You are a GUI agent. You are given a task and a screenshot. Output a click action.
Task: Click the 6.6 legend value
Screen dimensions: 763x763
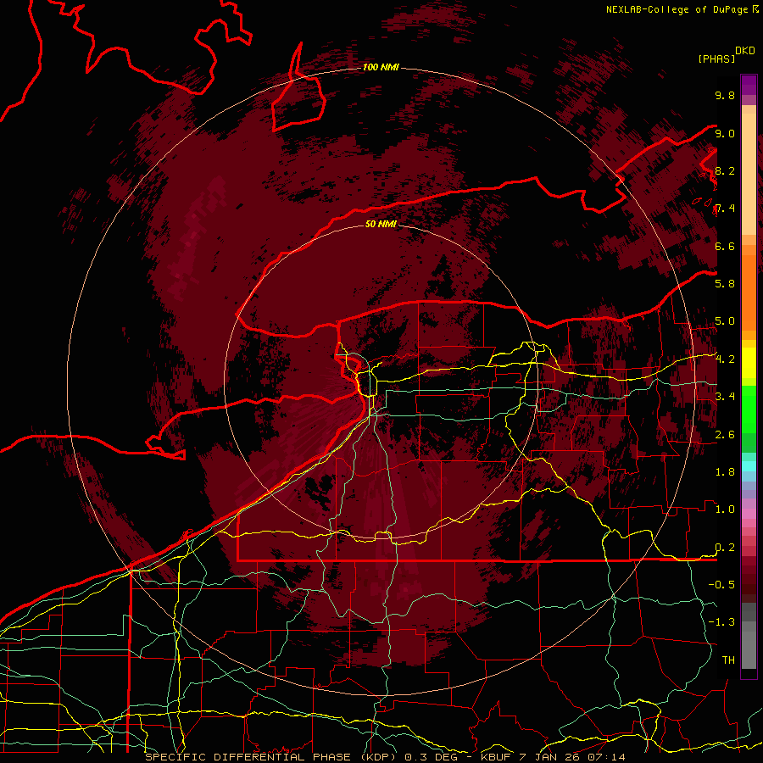pos(725,246)
